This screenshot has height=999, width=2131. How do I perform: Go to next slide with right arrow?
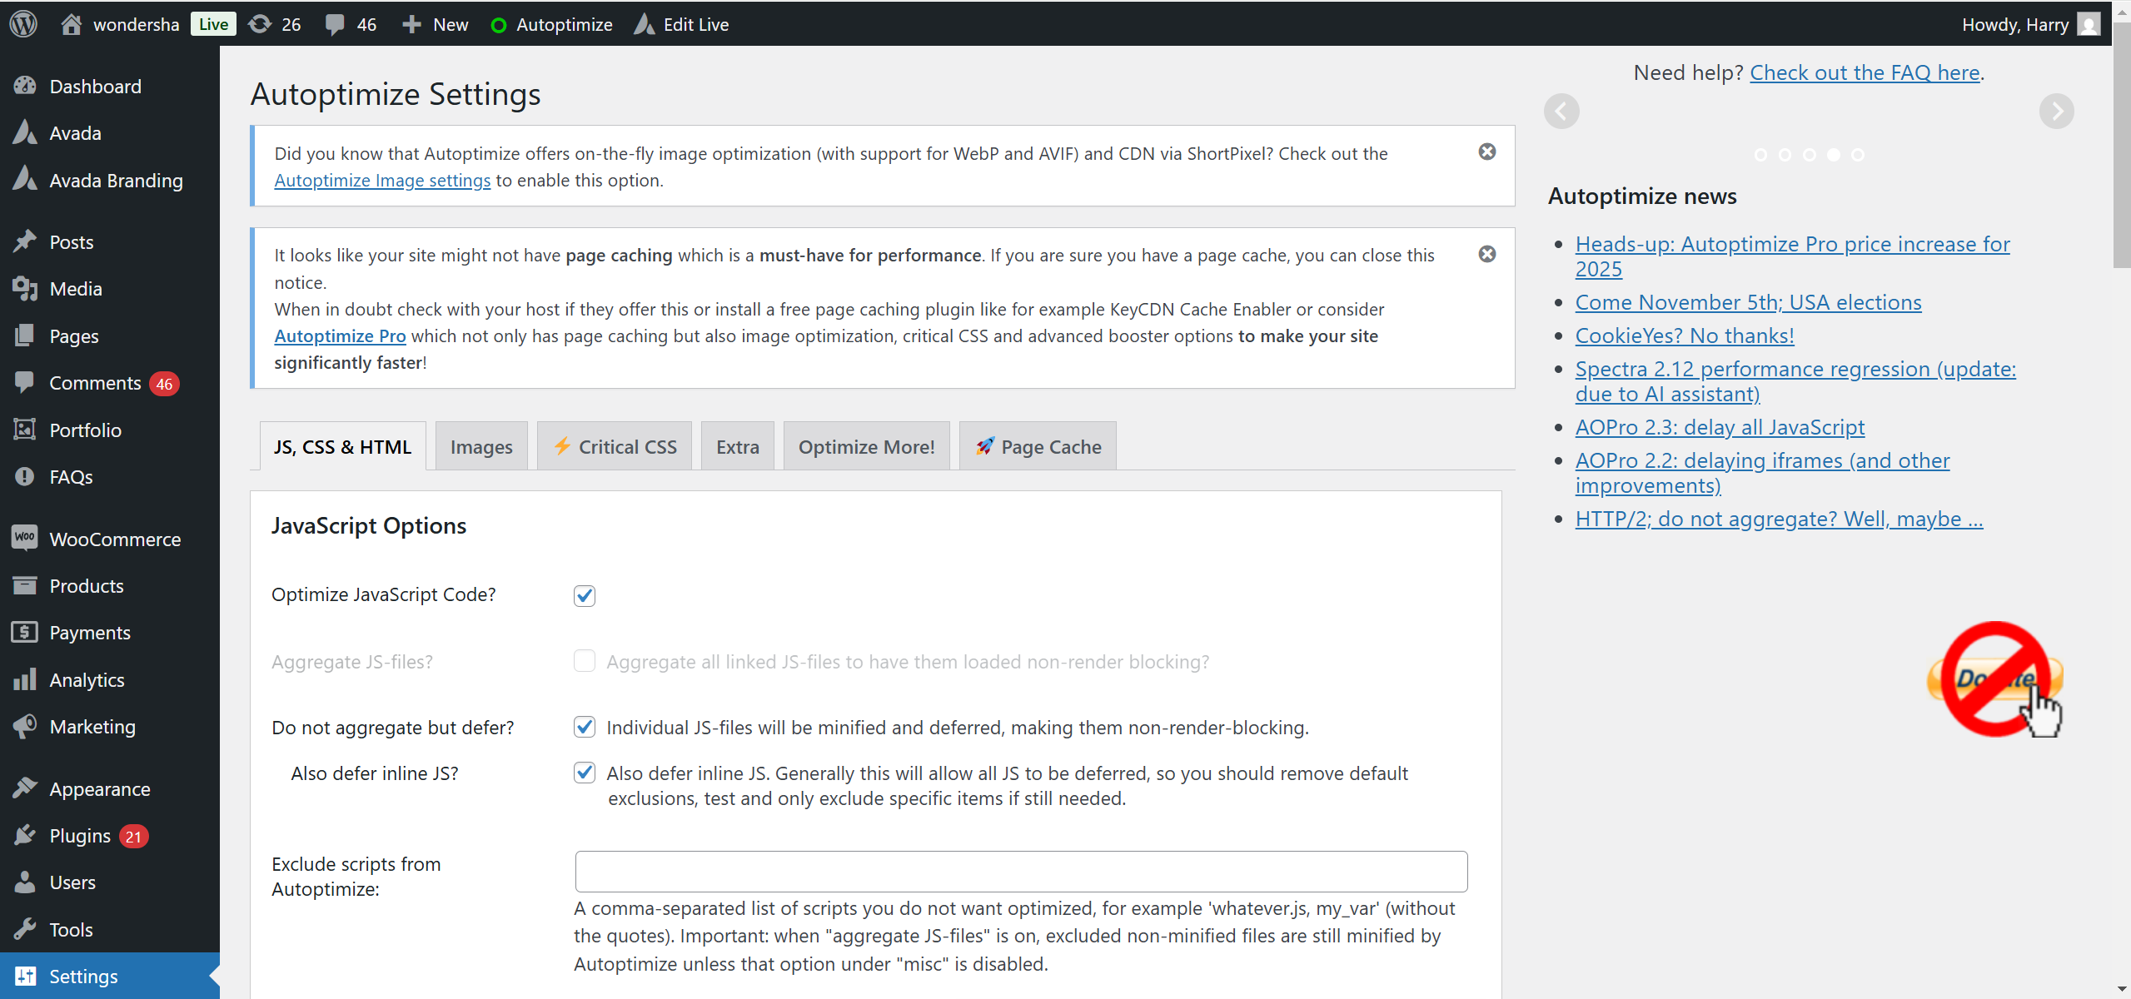[x=2056, y=111]
